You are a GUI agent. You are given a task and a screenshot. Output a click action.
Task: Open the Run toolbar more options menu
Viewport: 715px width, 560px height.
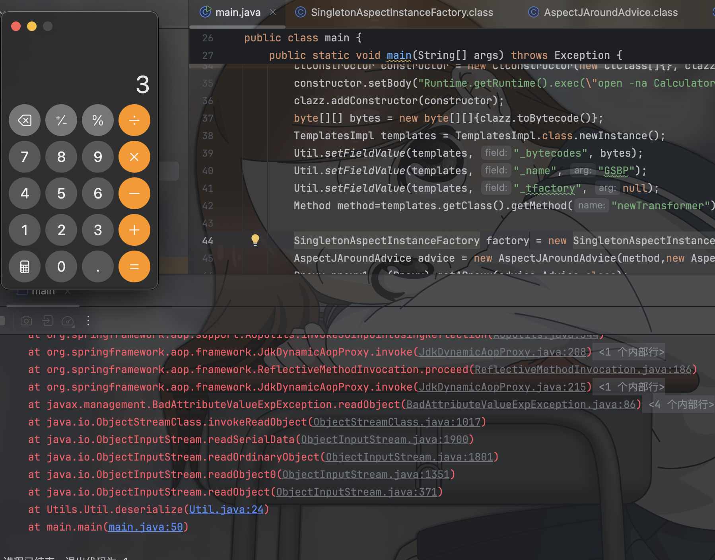[x=88, y=321]
